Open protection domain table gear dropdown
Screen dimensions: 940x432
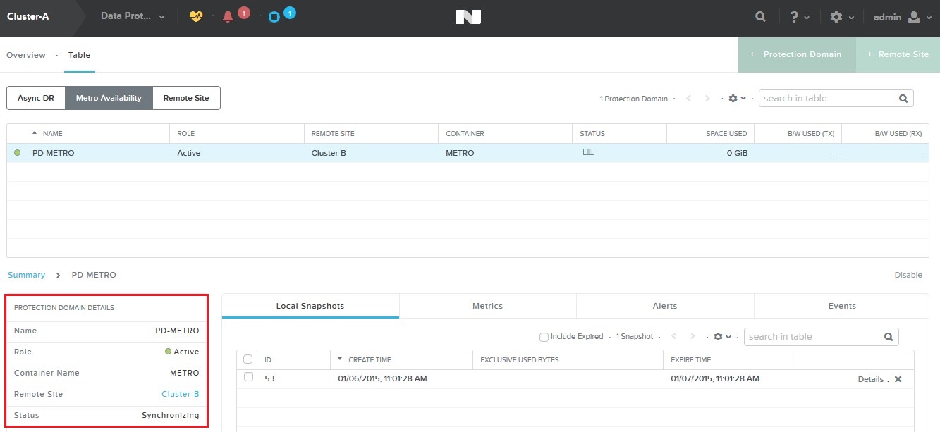737,99
